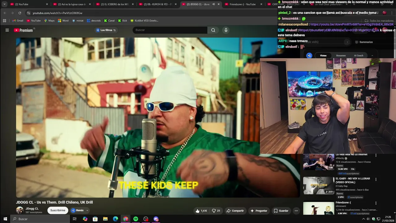Open miniat bookmark
Viewport: 396px width, 223px height.
coord(78,21)
